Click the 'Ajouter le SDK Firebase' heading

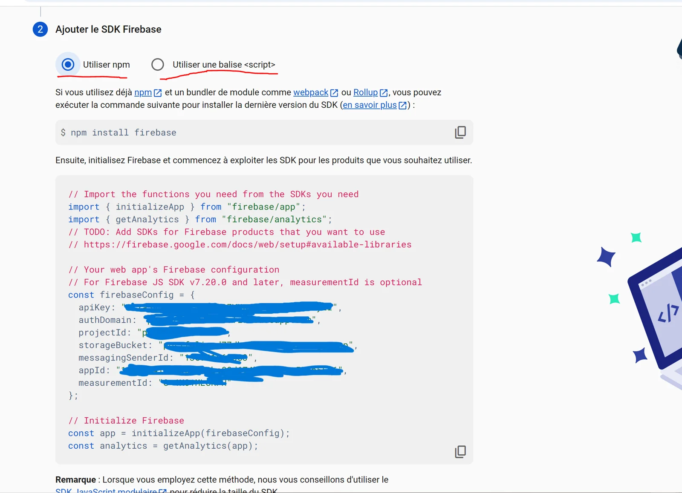(x=108, y=29)
